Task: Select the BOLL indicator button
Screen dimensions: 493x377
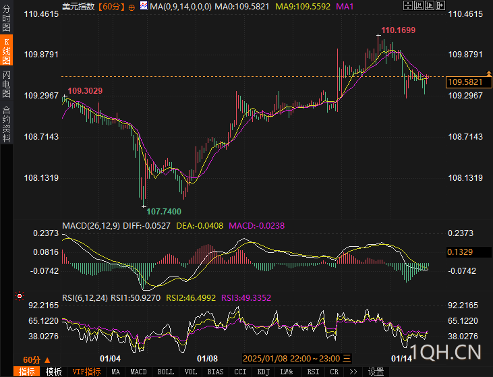Action: coord(166,372)
